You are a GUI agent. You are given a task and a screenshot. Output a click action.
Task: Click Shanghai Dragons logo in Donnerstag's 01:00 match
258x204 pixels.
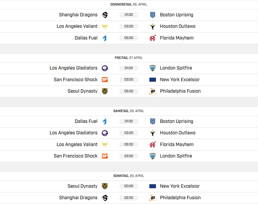[105, 15]
